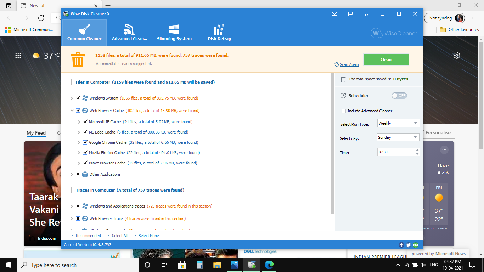Uncheck the Brave Browser Cache checkbox
Image resolution: width=484 pixels, height=272 pixels.
[x=85, y=163]
